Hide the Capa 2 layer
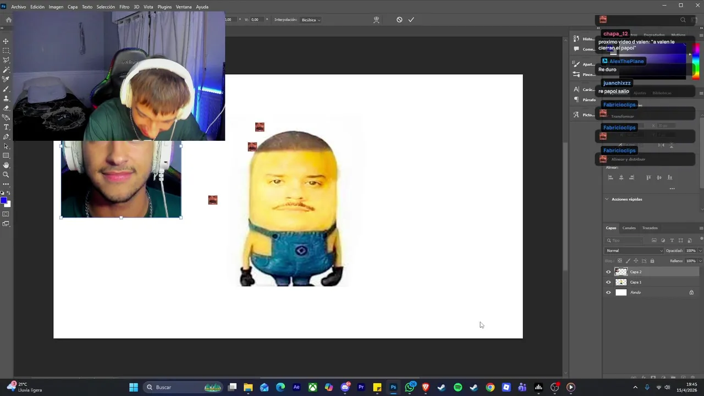This screenshot has height=396, width=704. (x=608, y=272)
